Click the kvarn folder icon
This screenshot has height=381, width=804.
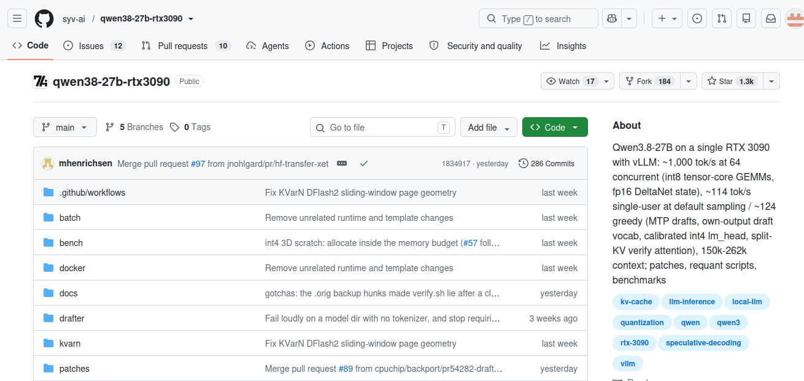click(x=48, y=344)
